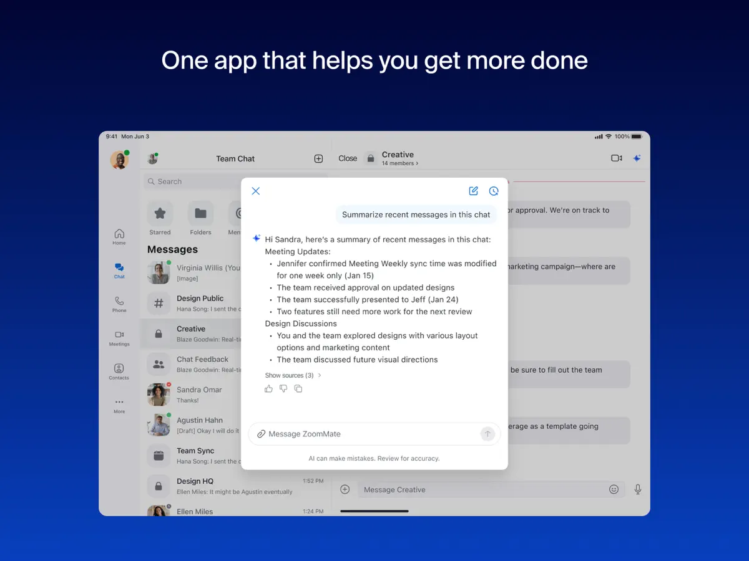
Task: Tap the microphone icon for voice message
Action: click(x=638, y=489)
